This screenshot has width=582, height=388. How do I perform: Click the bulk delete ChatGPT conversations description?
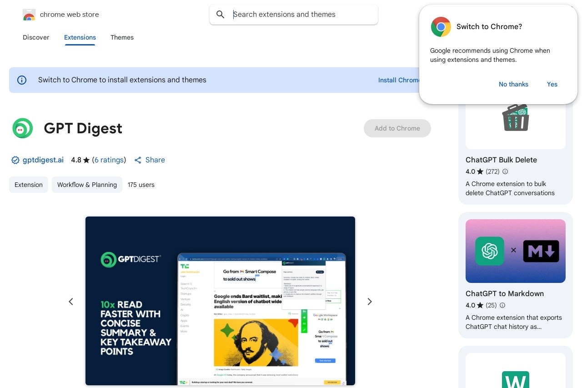[x=510, y=188]
